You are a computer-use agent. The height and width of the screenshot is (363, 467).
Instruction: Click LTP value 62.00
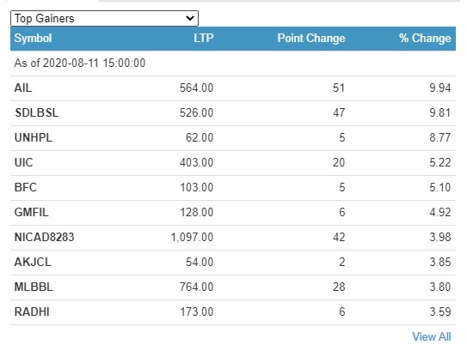coord(200,137)
